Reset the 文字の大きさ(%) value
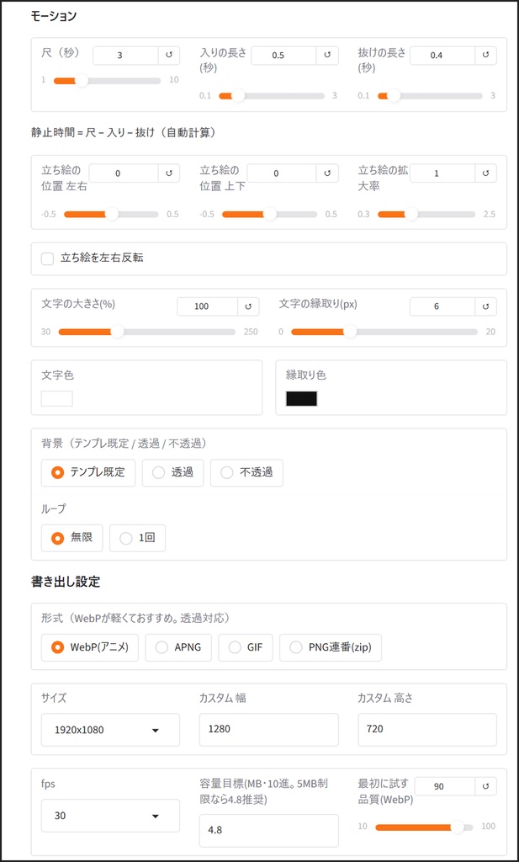This screenshot has height=862, width=519. click(247, 306)
